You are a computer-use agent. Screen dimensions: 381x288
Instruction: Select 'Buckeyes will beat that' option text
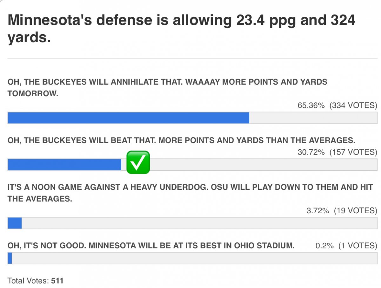click(181, 140)
